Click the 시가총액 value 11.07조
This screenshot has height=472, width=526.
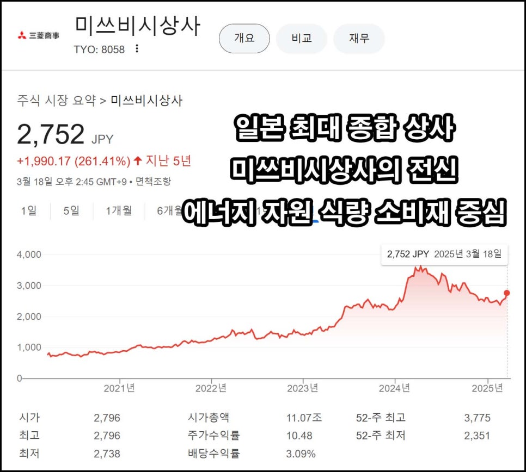click(304, 418)
